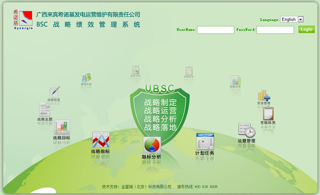
Task: Open the 指标分析 pie chart icon
Action: (x=152, y=145)
